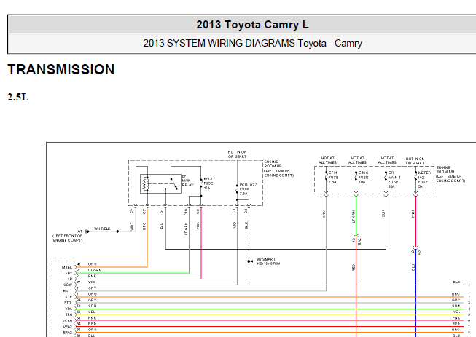
Task: Click the BATT terminal label
Action: pos(68,291)
